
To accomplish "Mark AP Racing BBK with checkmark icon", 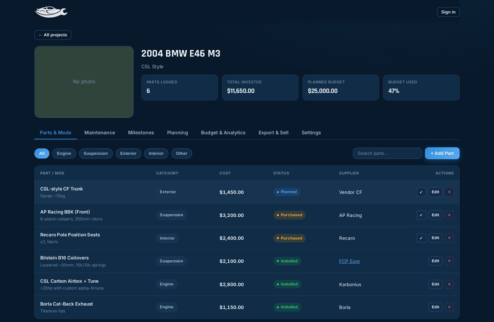I will [421, 215].
